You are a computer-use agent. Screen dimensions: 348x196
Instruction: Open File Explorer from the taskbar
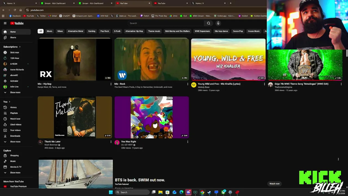pyautogui.click(x=160, y=192)
